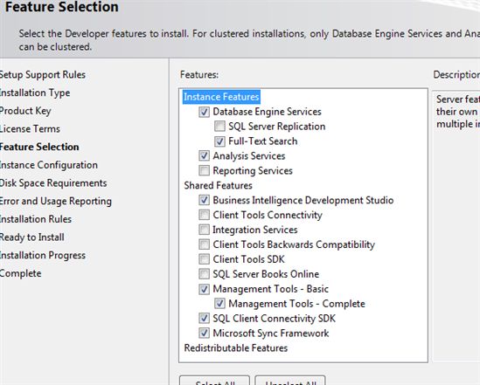Toggle the Analysis Services checkbox

205,155
